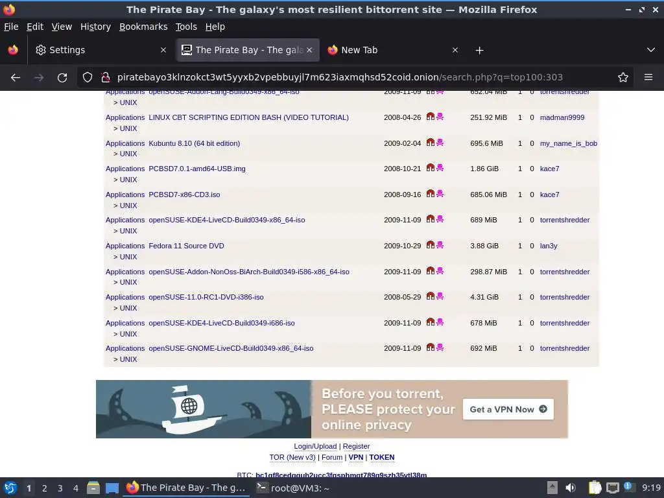Go back to the previous page
Viewport: 664px width, 498px height.
point(16,78)
